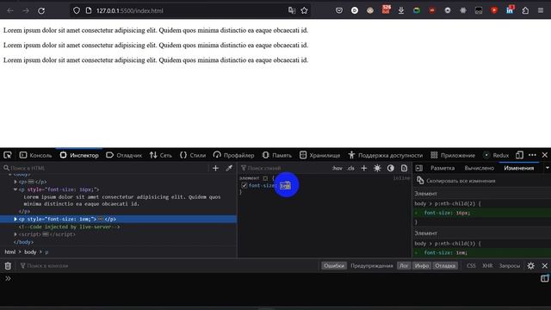Screen dimensions: 551x310
Task: Add a new CSS rule
Action: click(x=364, y=168)
